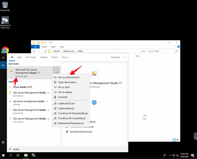197x159 pixels.
Task: Click the Explorer Back arrow
Action: 34,51
